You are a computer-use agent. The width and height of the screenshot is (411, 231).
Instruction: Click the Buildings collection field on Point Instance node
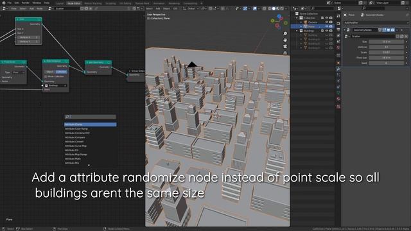[56, 85]
